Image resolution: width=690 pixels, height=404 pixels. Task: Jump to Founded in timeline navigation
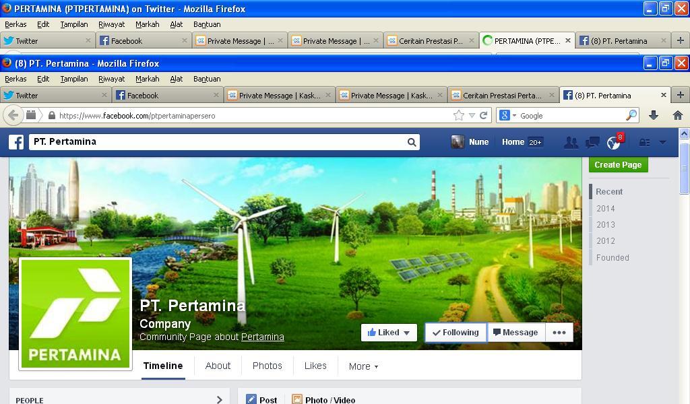613,258
